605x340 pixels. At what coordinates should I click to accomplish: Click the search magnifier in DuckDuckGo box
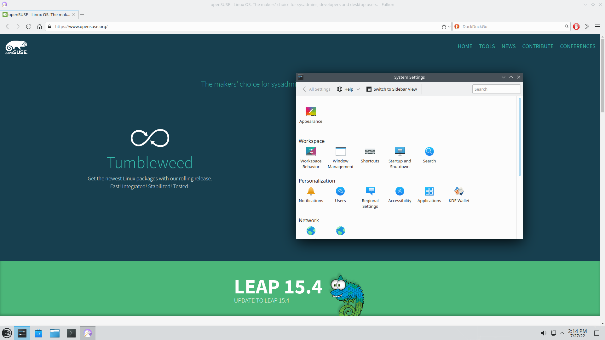tap(567, 26)
